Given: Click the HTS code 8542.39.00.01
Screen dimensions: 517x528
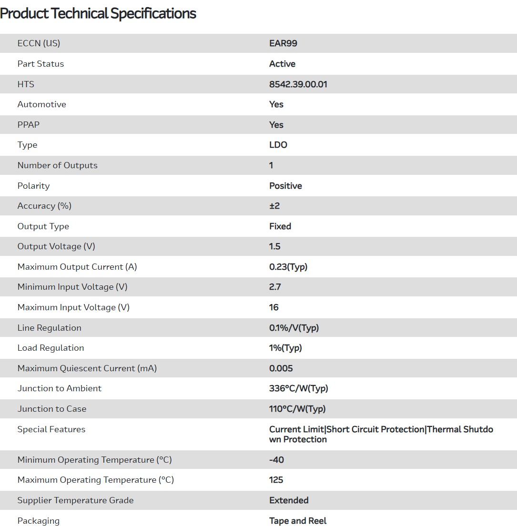Looking at the screenshot, I should click(298, 84).
